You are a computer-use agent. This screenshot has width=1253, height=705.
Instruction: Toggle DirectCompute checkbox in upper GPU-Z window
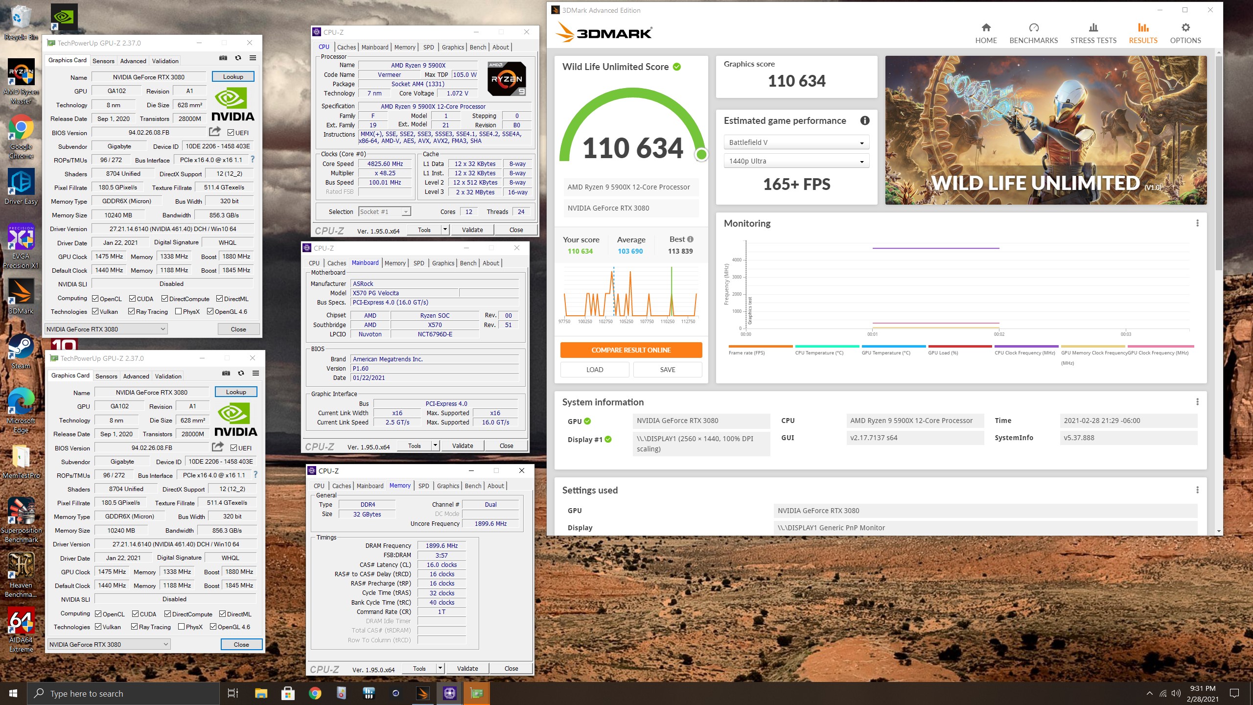tap(165, 299)
